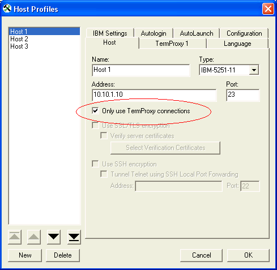Open the TermProxy 1 tab
This screenshot has width=277, height=270.
tap(172, 44)
